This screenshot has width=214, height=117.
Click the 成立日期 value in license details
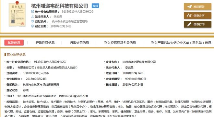133,73
